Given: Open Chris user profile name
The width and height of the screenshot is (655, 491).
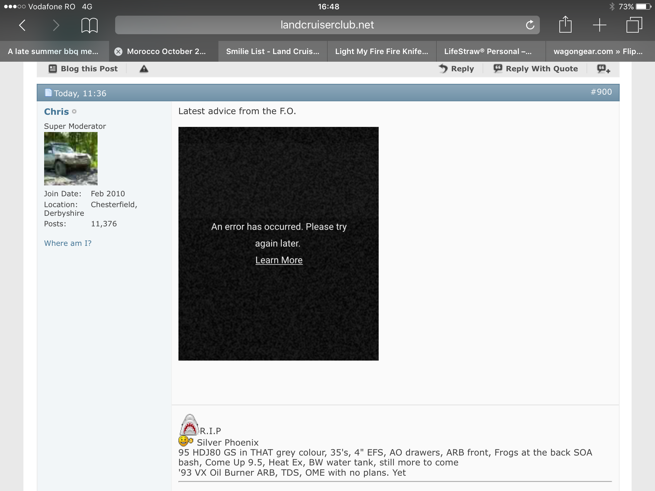Looking at the screenshot, I should point(56,112).
